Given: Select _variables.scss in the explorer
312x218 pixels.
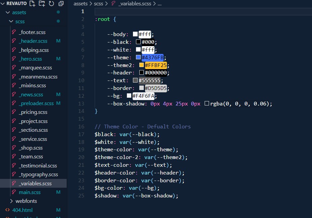Looking at the screenshot, I should coord(35,184).
